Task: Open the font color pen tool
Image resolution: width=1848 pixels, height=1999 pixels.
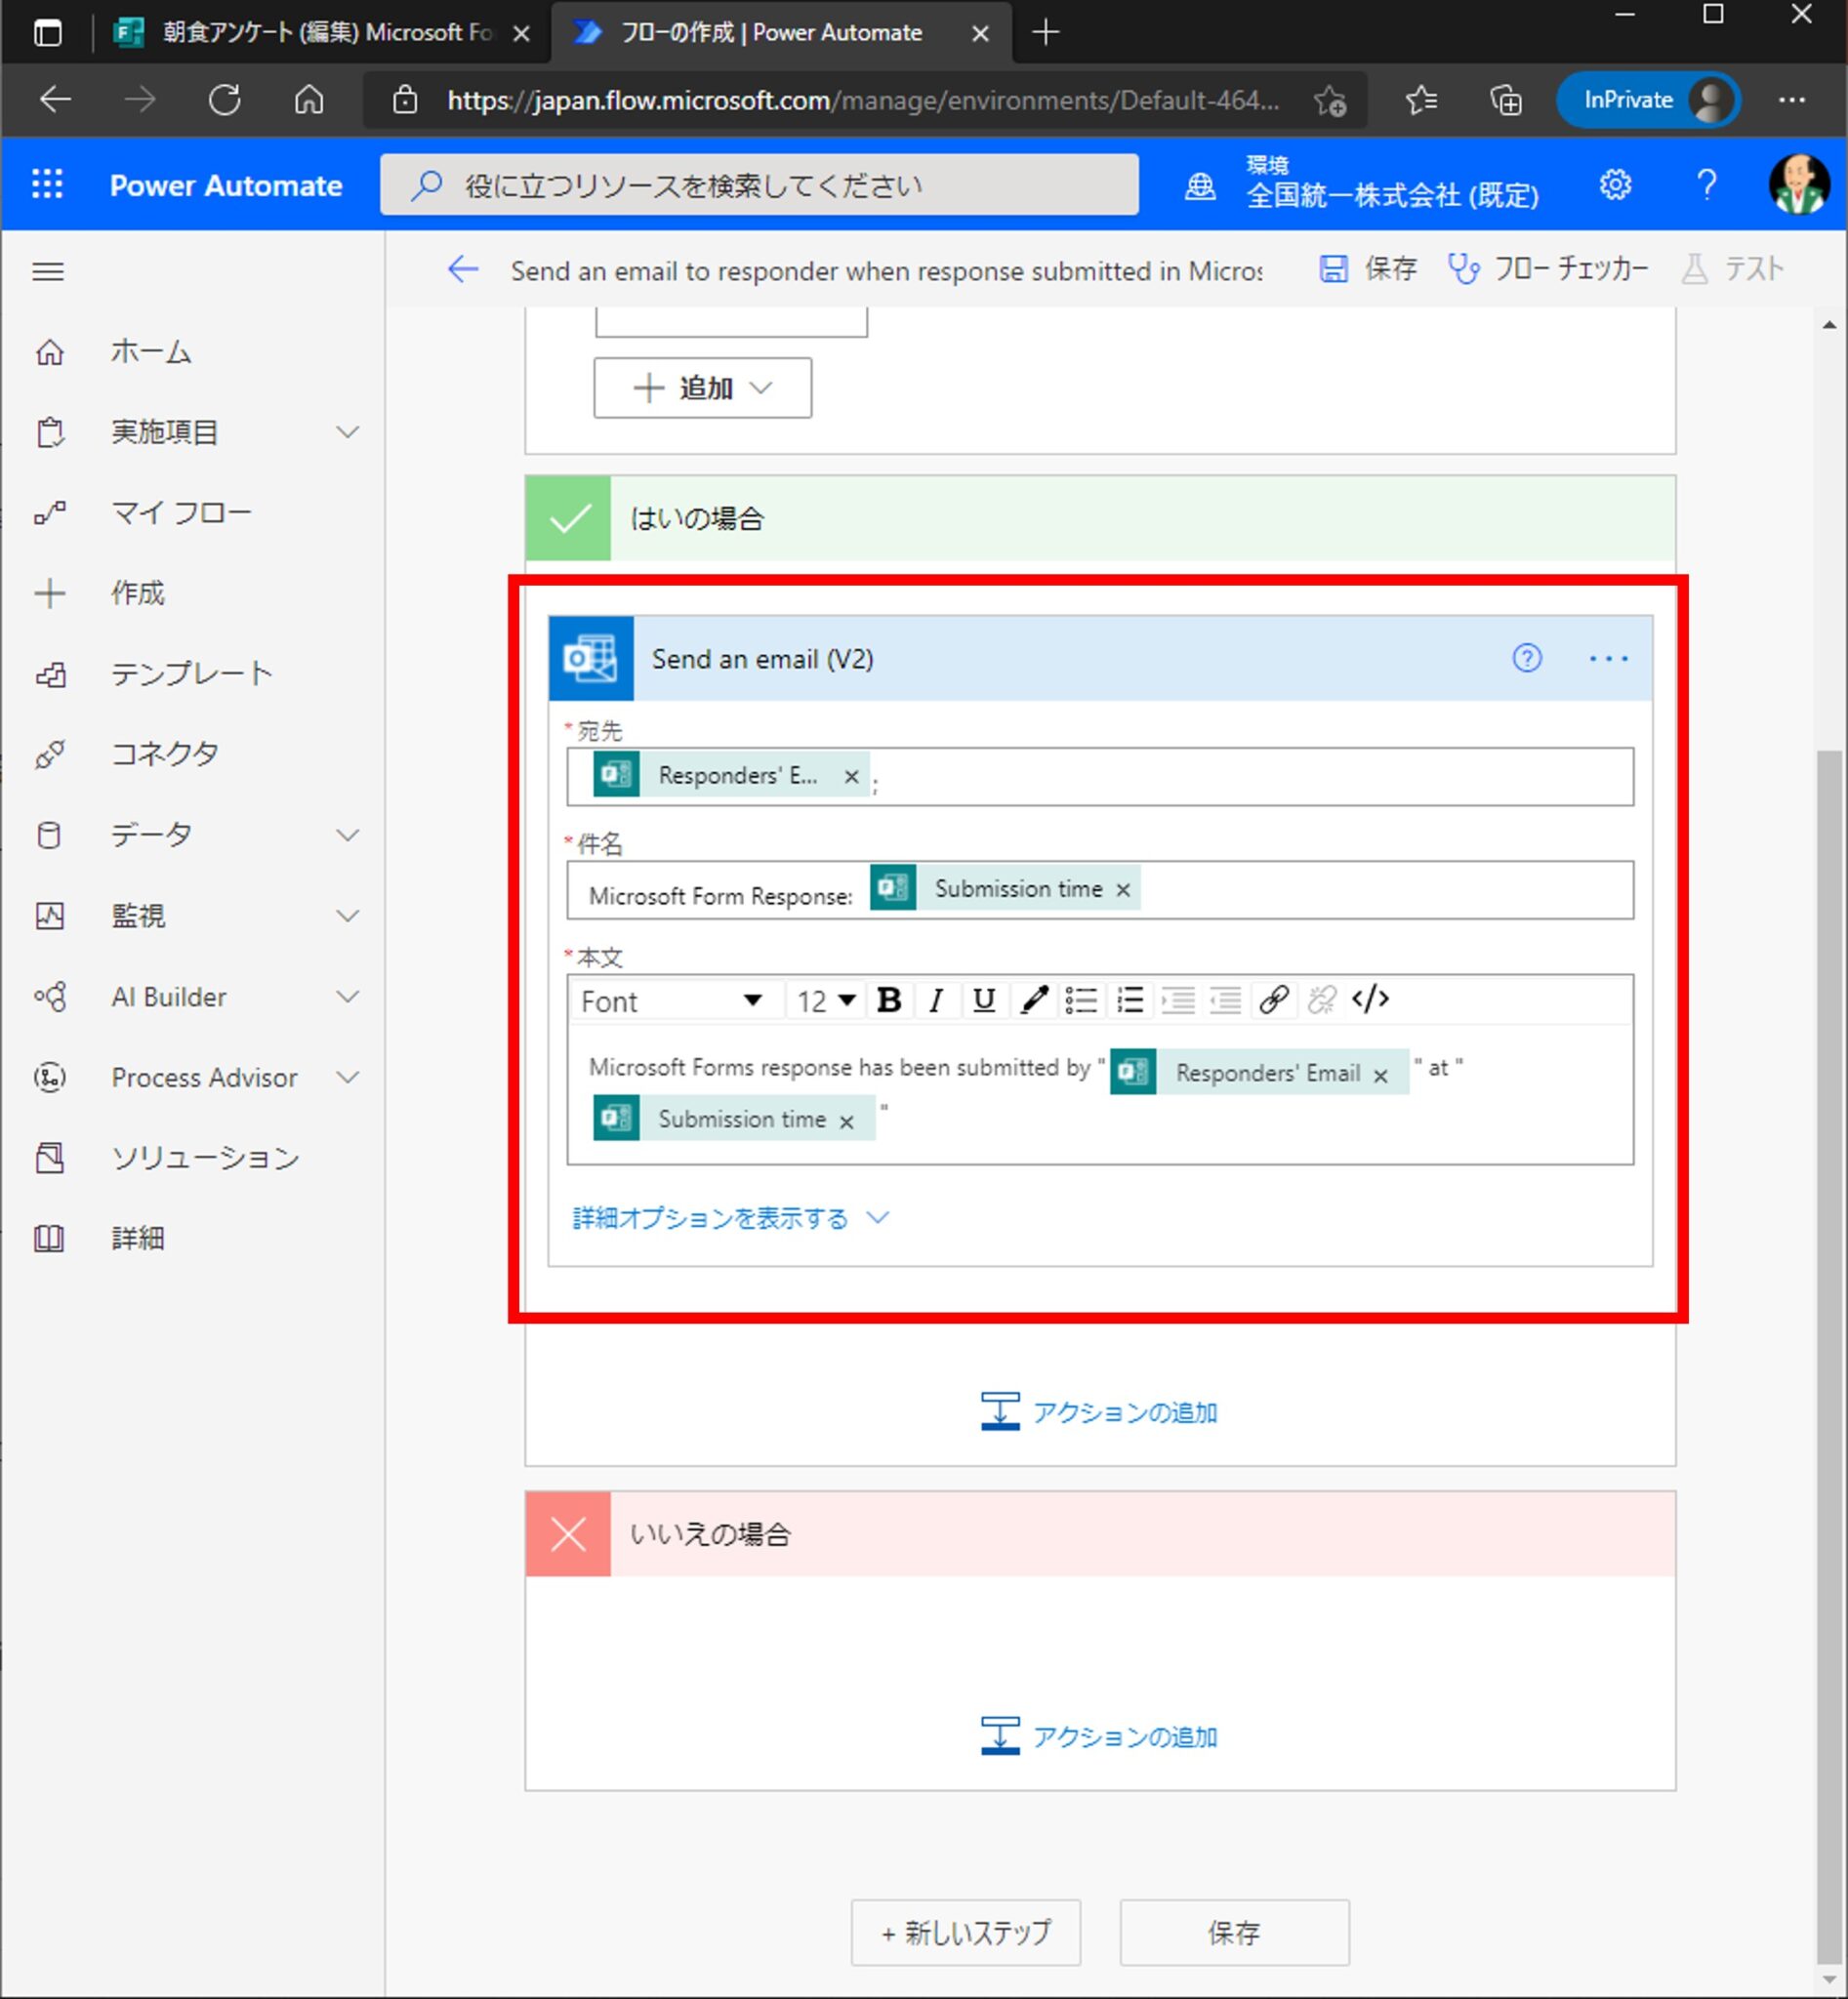Action: 1034,1000
